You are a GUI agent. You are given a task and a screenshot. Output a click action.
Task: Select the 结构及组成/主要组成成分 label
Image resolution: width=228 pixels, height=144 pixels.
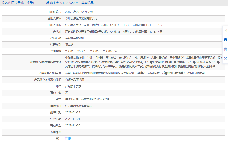click(x=46, y=62)
